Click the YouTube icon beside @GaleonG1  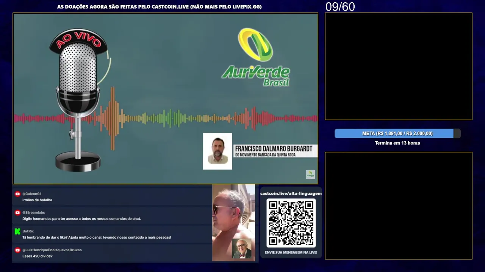point(17,194)
